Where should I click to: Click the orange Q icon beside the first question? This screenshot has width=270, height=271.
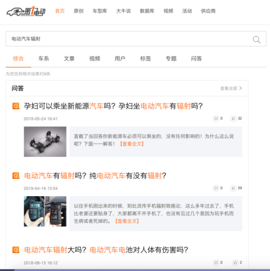16,106
